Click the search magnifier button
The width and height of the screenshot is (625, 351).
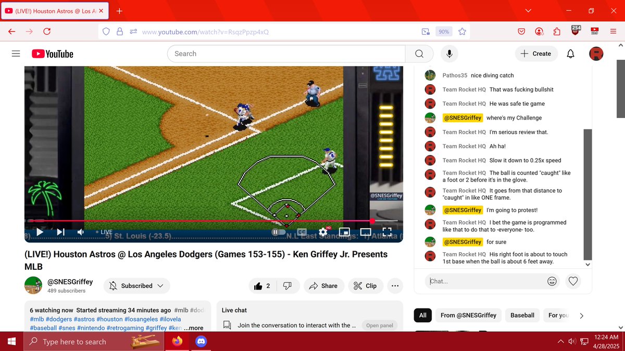419,54
